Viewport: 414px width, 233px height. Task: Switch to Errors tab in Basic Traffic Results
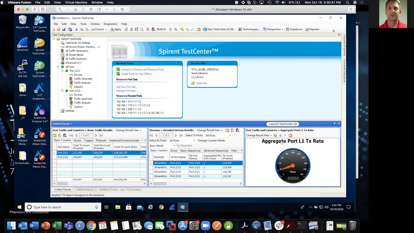77,140
